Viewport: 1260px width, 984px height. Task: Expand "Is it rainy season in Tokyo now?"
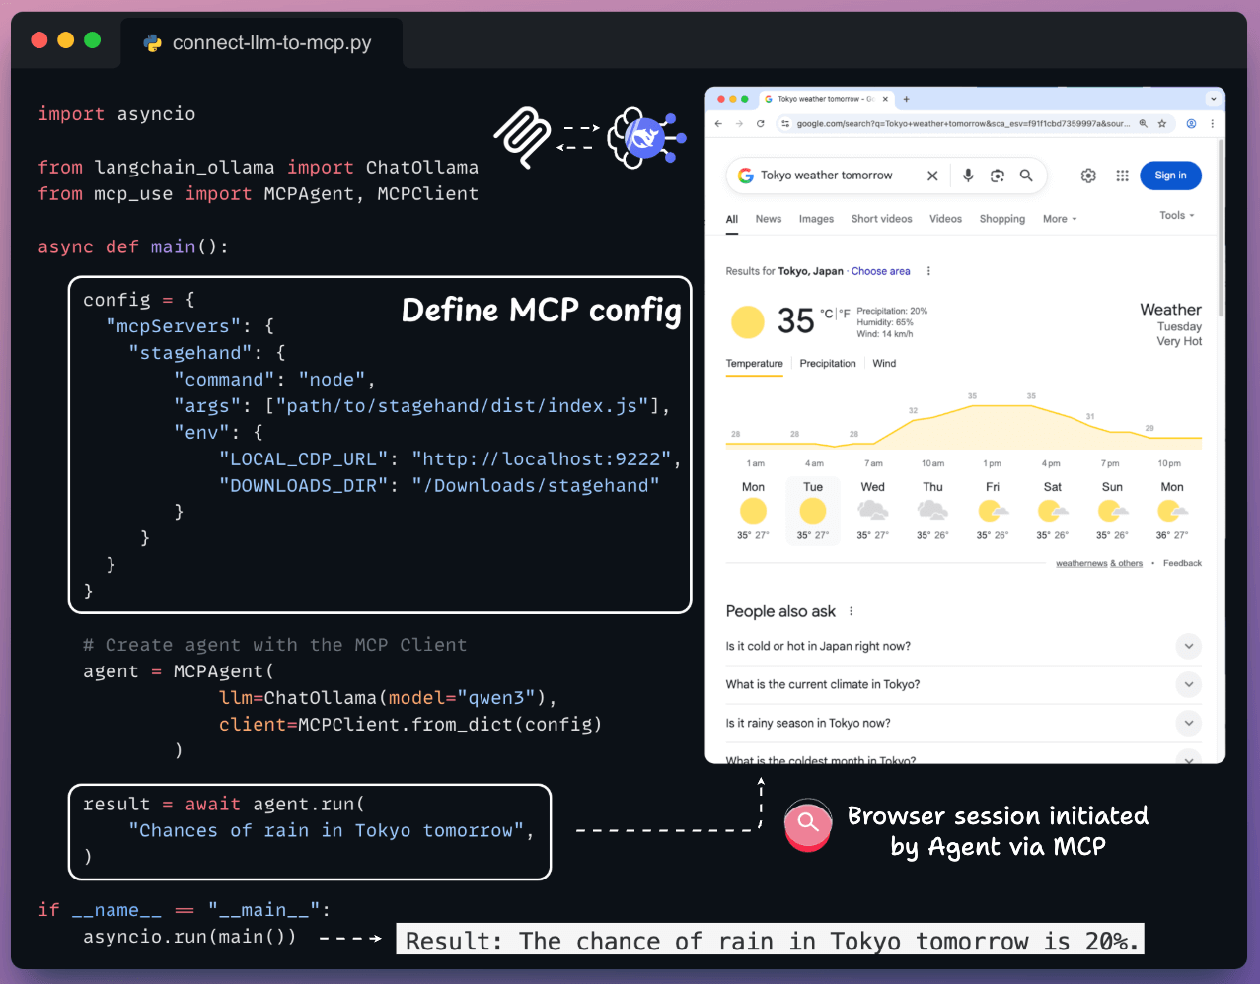click(1188, 723)
